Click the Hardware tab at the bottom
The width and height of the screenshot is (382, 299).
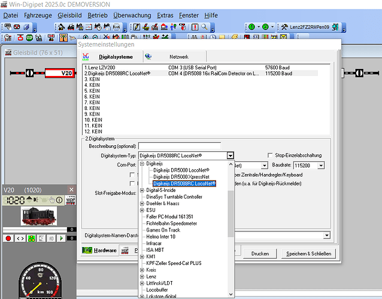[x=99, y=251]
